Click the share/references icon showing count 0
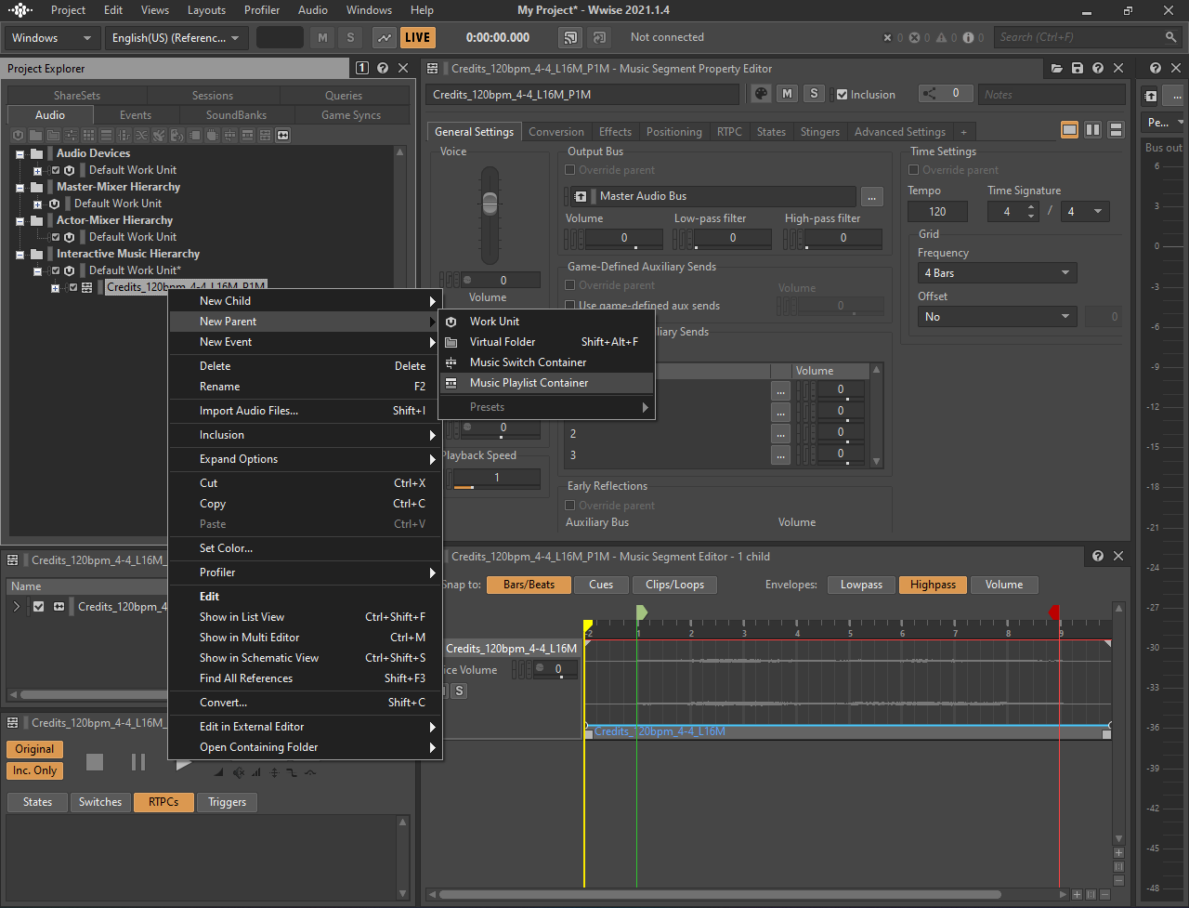 click(x=945, y=94)
